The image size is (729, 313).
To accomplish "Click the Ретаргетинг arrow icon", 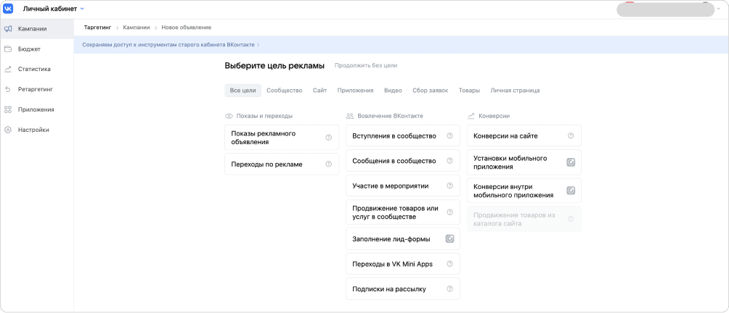I will click(8, 90).
